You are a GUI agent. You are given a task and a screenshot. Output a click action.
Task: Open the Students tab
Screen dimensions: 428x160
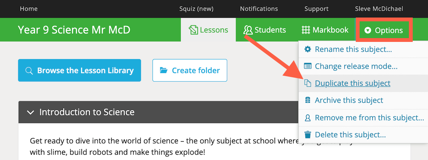point(264,30)
